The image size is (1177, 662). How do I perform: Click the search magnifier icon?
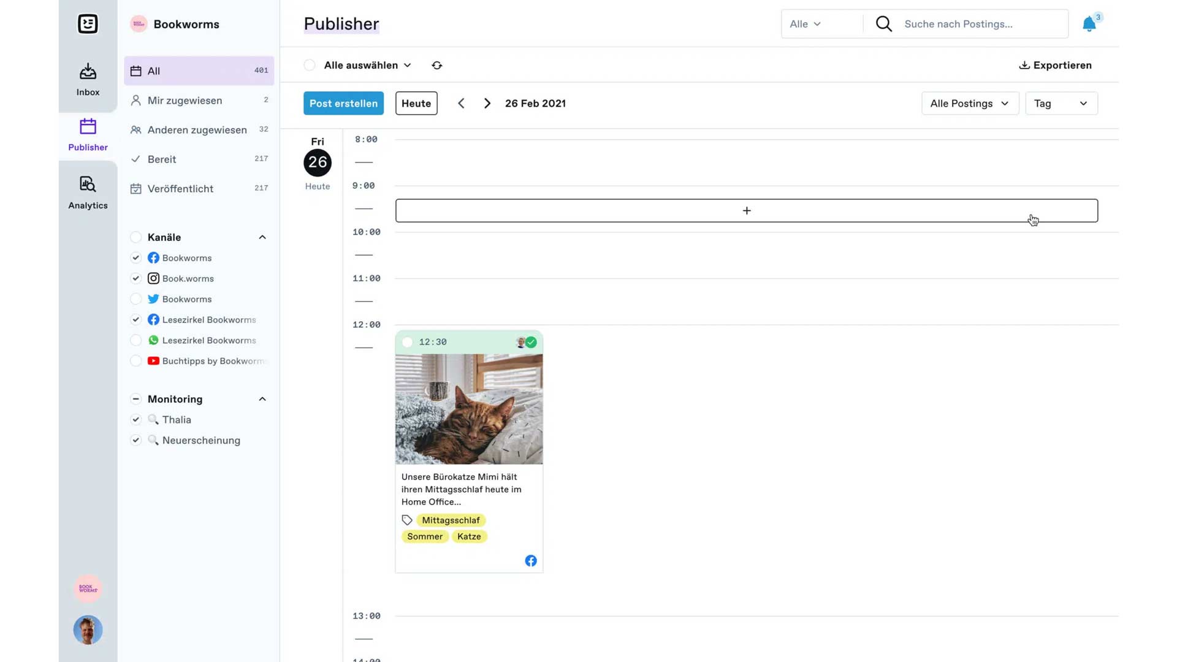point(883,24)
